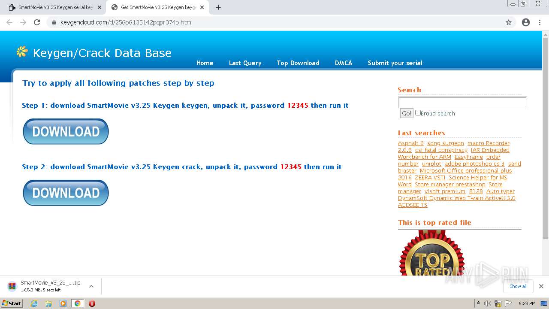Open the visoft premium link

[x=445, y=191]
